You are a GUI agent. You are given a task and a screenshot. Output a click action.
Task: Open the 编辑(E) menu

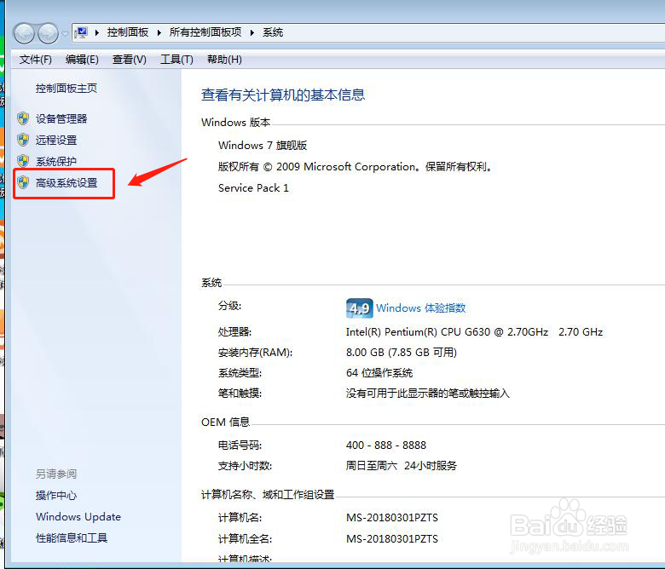point(83,60)
